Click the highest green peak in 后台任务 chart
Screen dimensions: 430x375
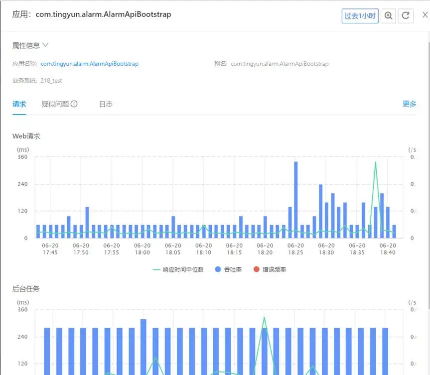pos(264,317)
